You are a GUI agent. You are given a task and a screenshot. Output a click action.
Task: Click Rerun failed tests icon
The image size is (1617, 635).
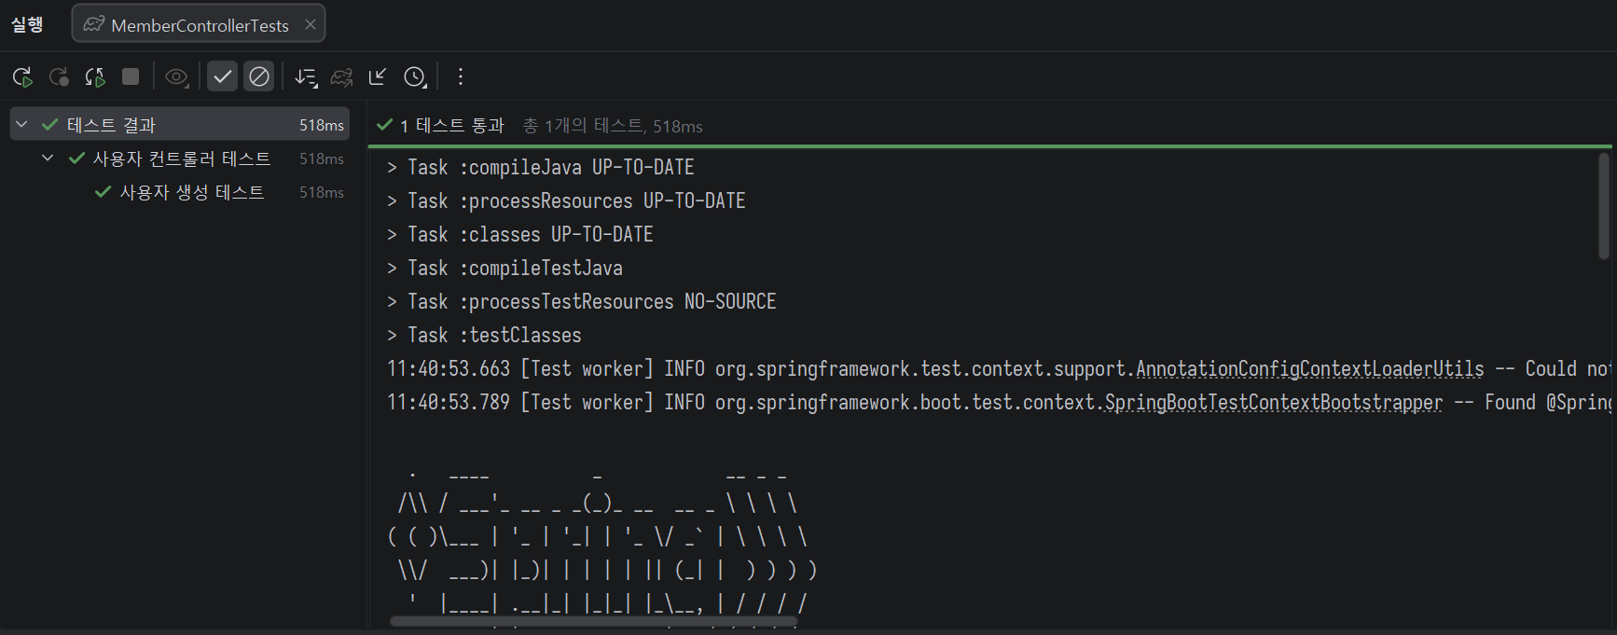[x=59, y=76]
